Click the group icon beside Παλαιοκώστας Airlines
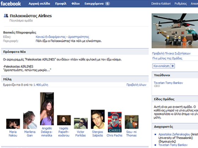The image size is (198, 148). pos(6,16)
